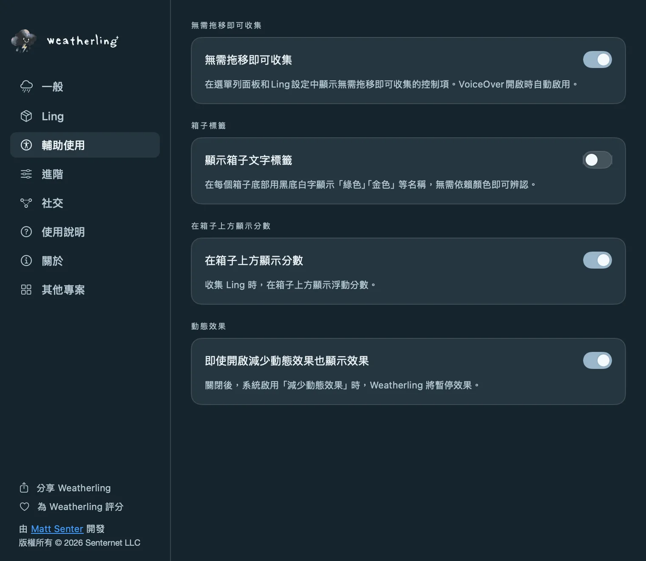Viewport: 646px width, 561px height.
Task: Click the info icon beside 關於
Action: [x=26, y=261]
